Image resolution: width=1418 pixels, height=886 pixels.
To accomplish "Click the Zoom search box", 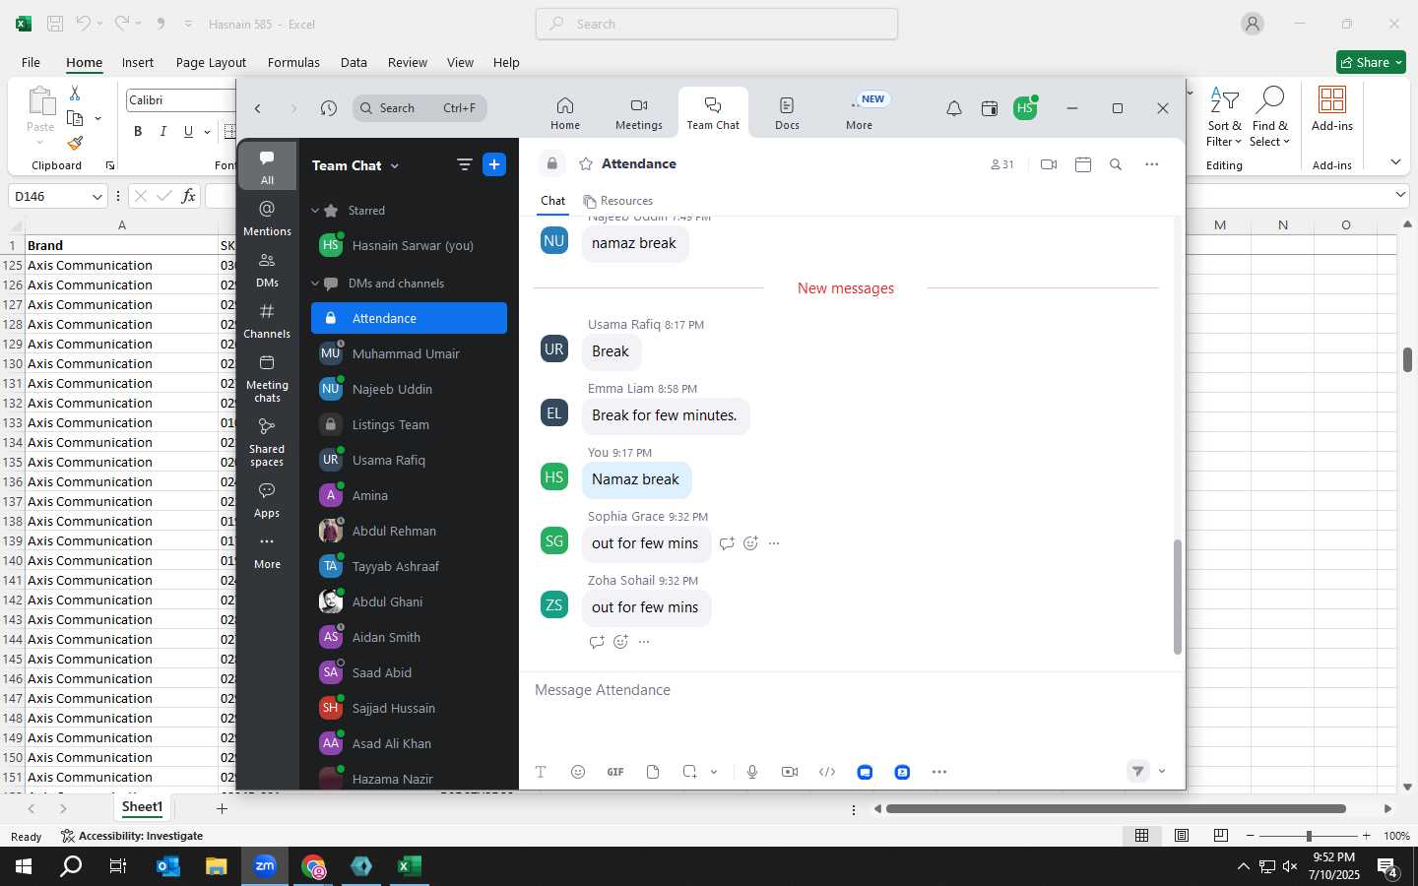I will (420, 108).
